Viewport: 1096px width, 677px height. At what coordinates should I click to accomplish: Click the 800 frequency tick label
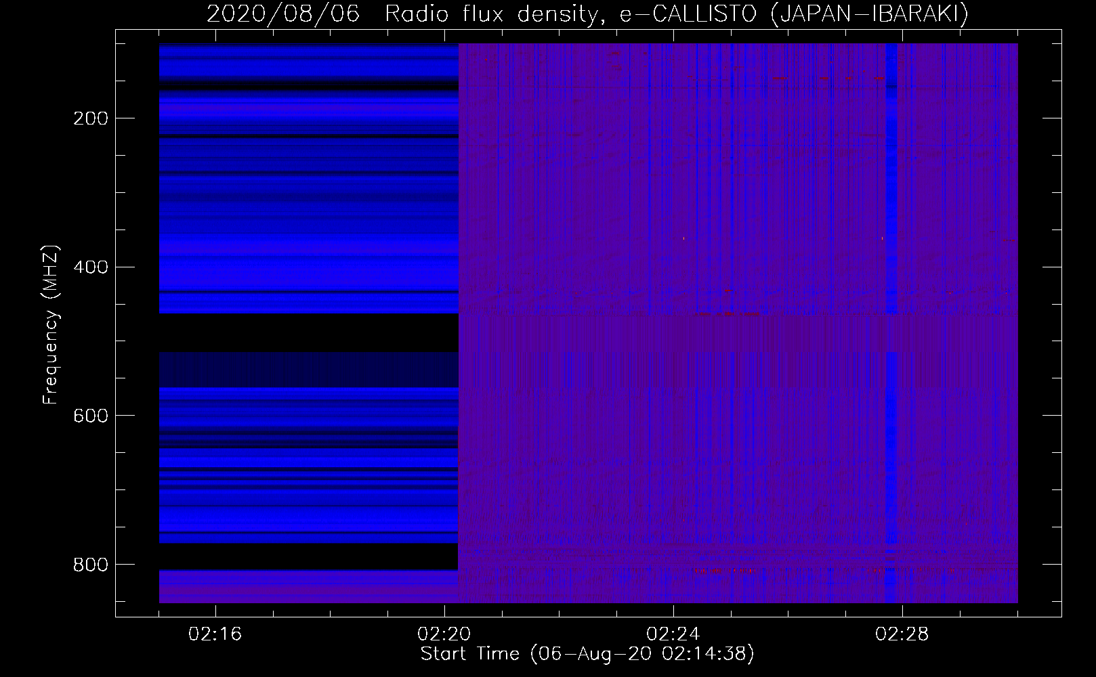tap(90, 564)
